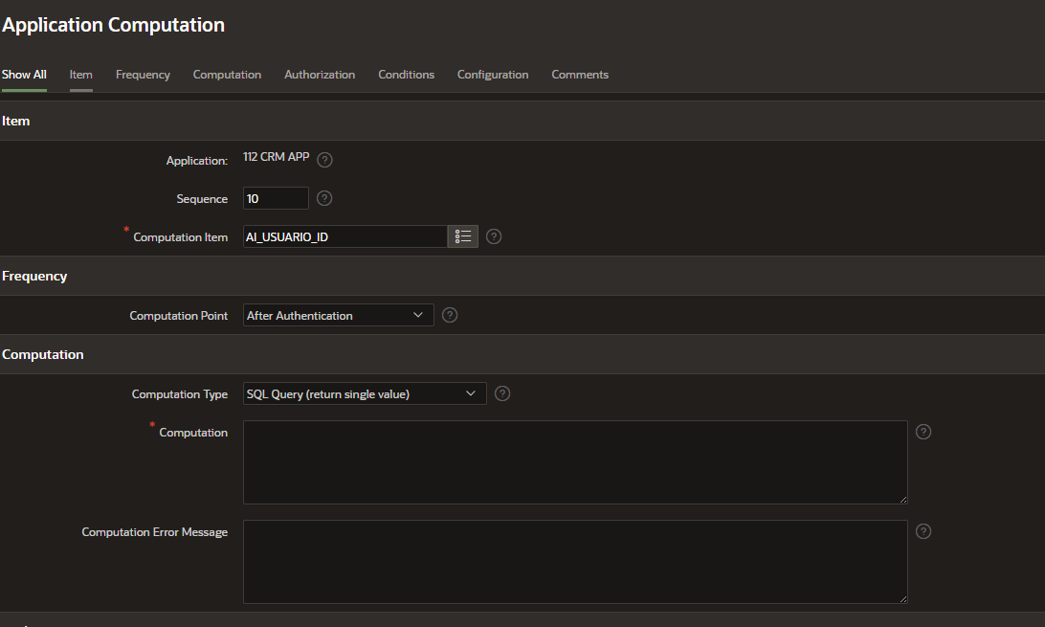Click help icon beside Computation textarea

tap(923, 432)
